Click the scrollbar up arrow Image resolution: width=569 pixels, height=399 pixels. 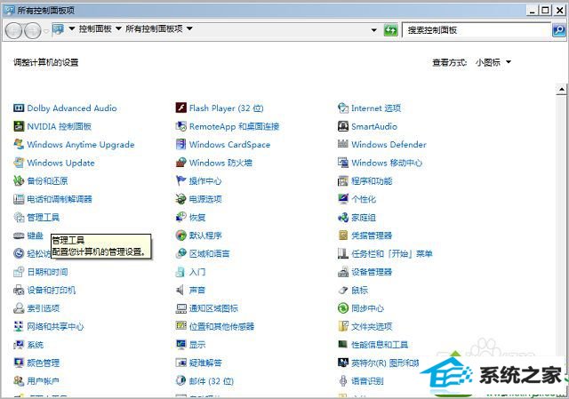click(x=561, y=89)
